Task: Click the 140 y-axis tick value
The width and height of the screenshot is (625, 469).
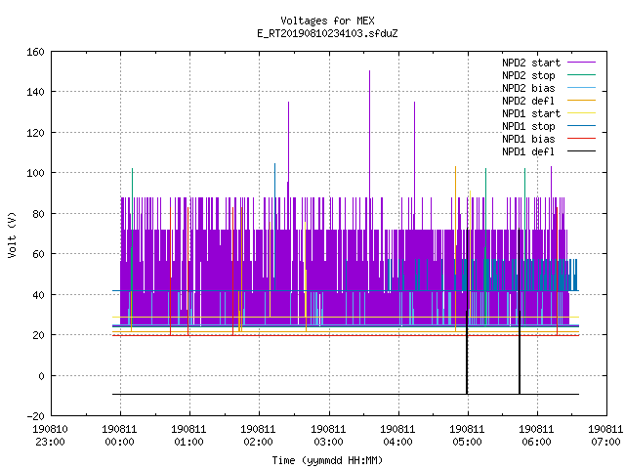Action: pos(35,92)
